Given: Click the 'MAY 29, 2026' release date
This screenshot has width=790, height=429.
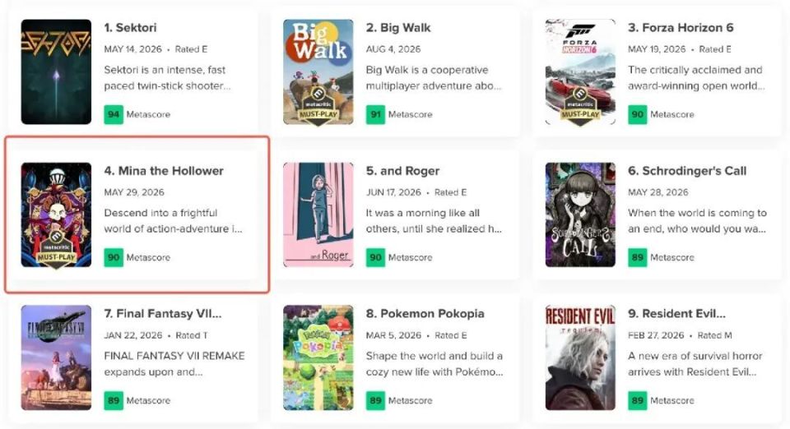Looking at the screenshot, I should (x=134, y=192).
